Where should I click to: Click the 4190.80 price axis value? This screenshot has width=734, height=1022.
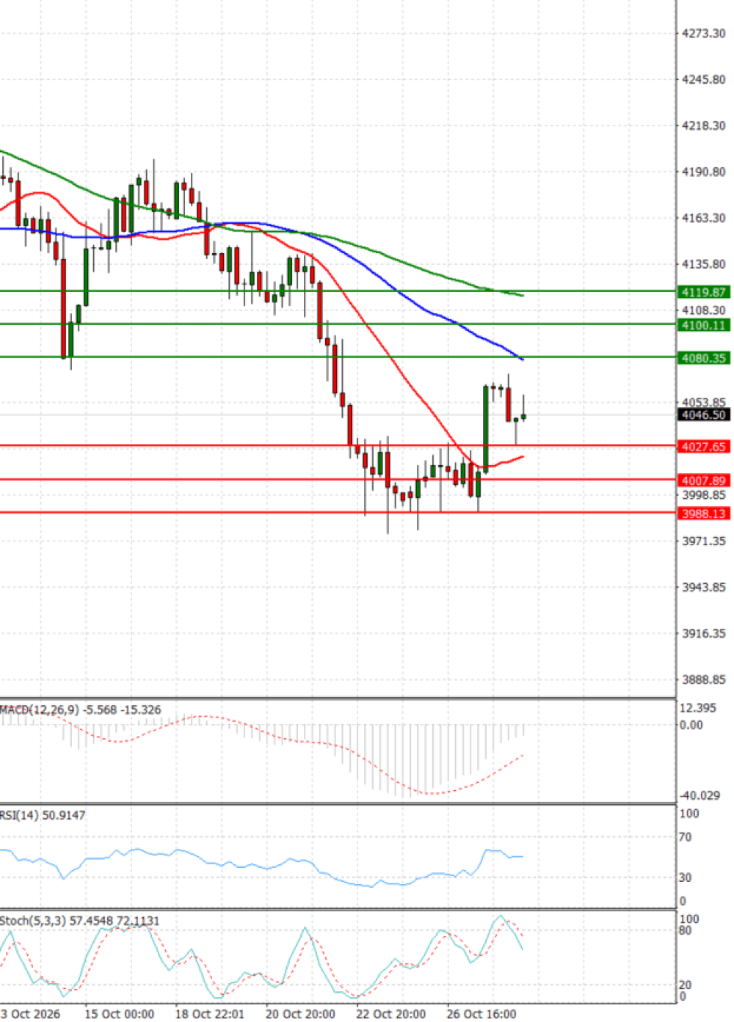[x=703, y=172]
